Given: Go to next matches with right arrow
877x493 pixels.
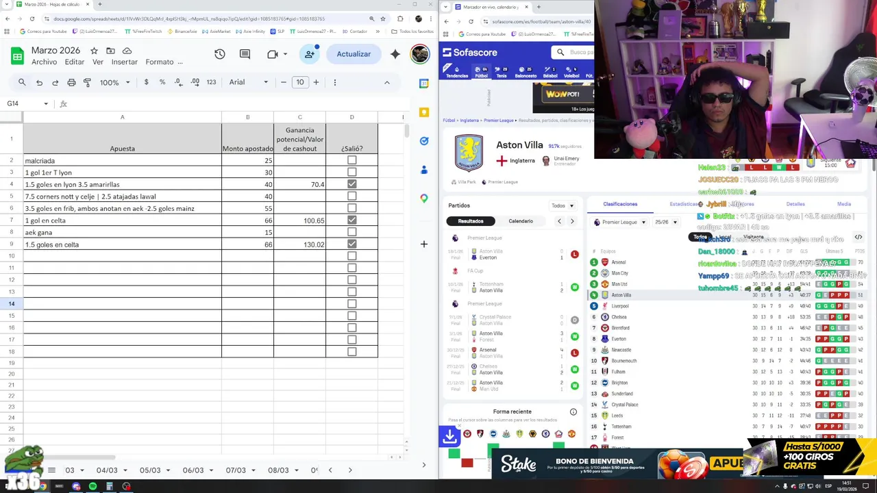Looking at the screenshot, I should coord(572,221).
